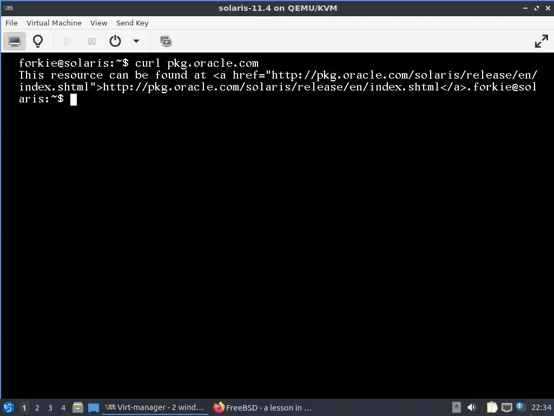Click inside the Solaris terminal console
This screenshot has height=416, width=554.
[278, 225]
